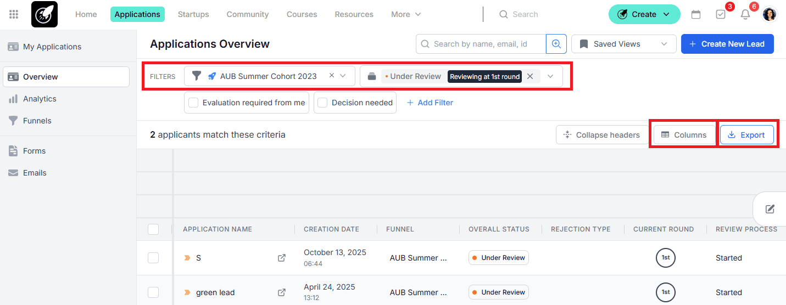Click the Export button
This screenshot has height=305, width=786.
(746, 135)
